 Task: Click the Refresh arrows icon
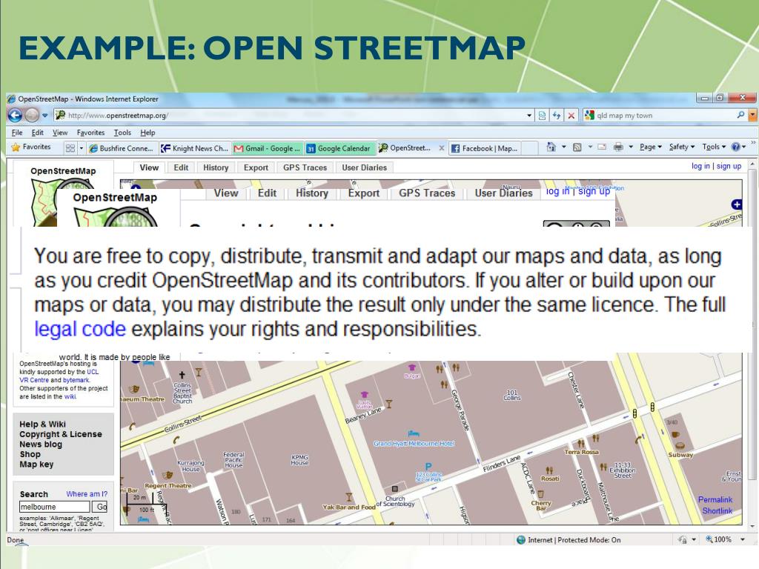(x=557, y=115)
